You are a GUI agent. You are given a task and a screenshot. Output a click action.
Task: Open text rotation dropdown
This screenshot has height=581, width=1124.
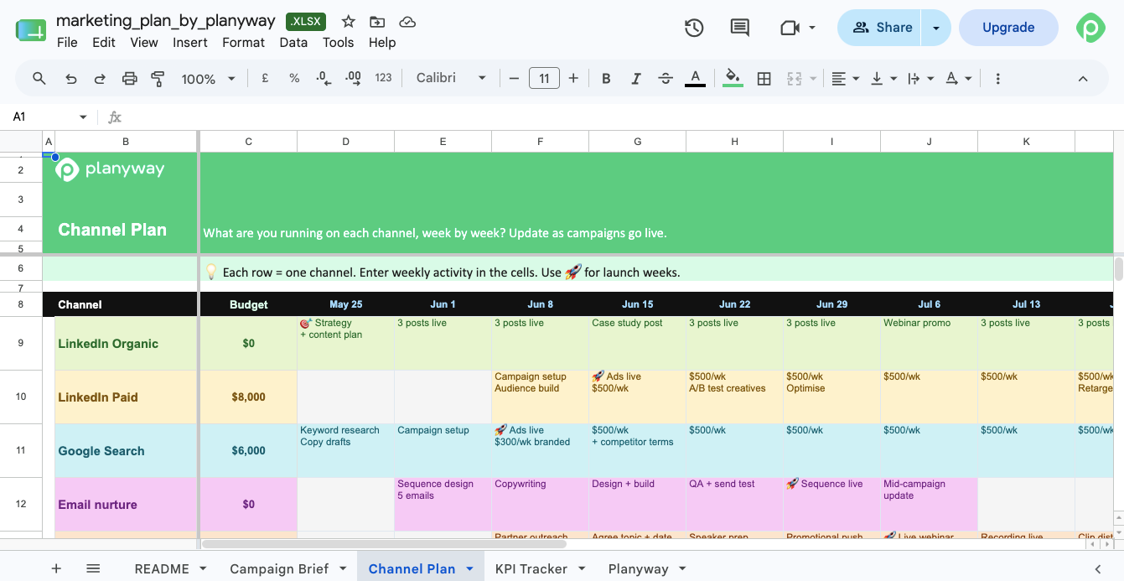(958, 78)
